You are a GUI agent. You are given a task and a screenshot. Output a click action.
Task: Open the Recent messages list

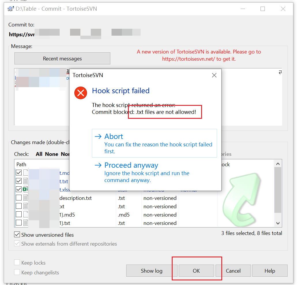62,58
